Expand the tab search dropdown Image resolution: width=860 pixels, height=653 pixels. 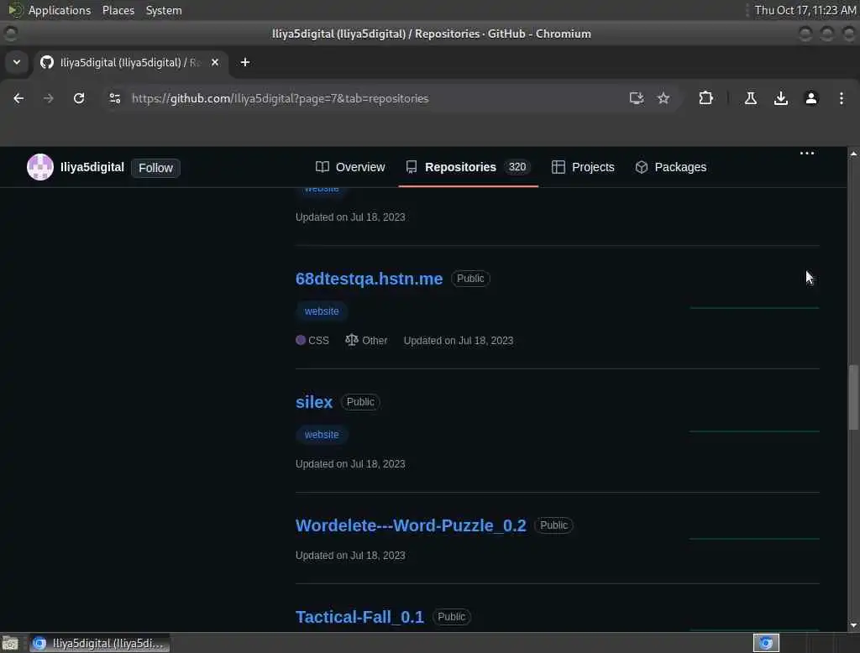point(17,62)
